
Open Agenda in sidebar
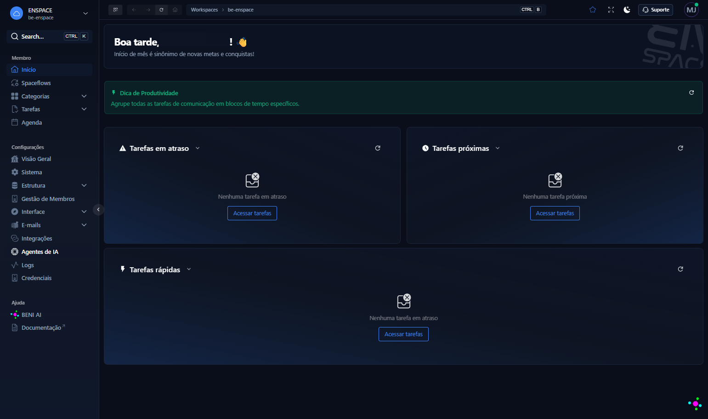pos(50,122)
